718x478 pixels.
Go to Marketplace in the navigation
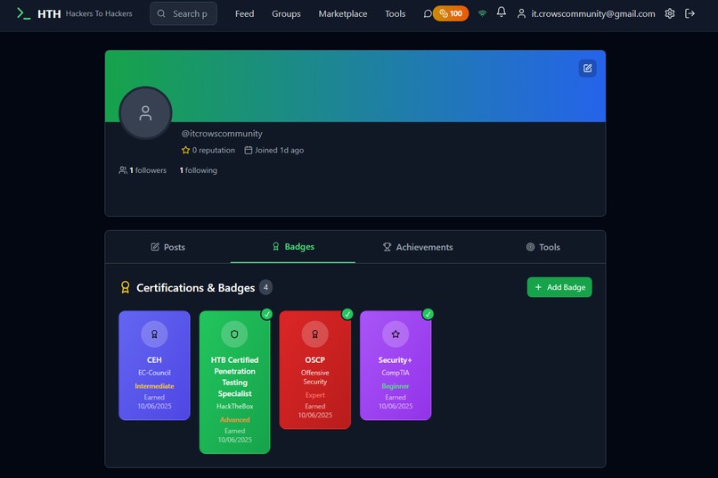point(343,13)
